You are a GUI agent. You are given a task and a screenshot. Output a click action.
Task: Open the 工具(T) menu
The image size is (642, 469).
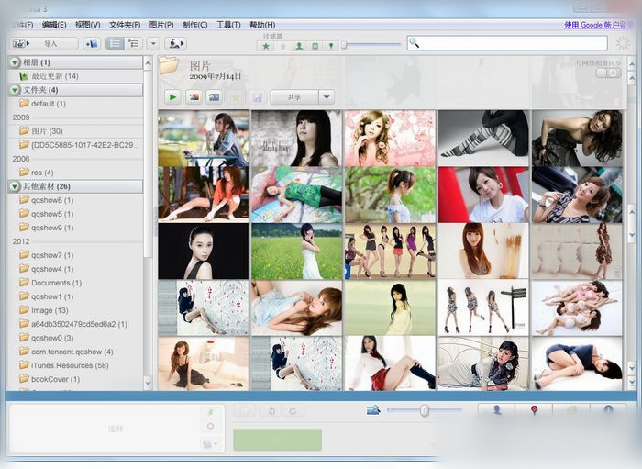(x=228, y=25)
